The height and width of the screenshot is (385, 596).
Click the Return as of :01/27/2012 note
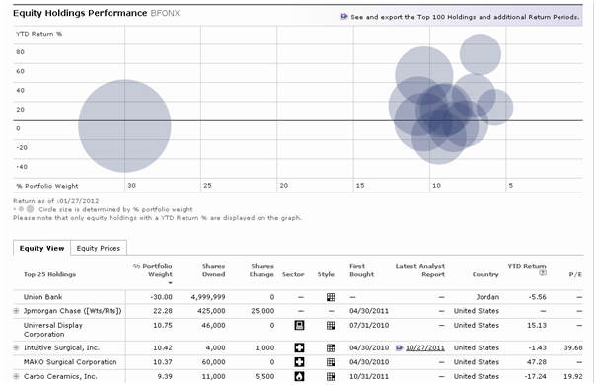(x=56, y=200)
